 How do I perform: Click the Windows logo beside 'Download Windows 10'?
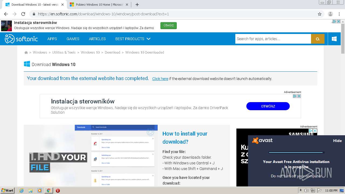coord(27,64)
